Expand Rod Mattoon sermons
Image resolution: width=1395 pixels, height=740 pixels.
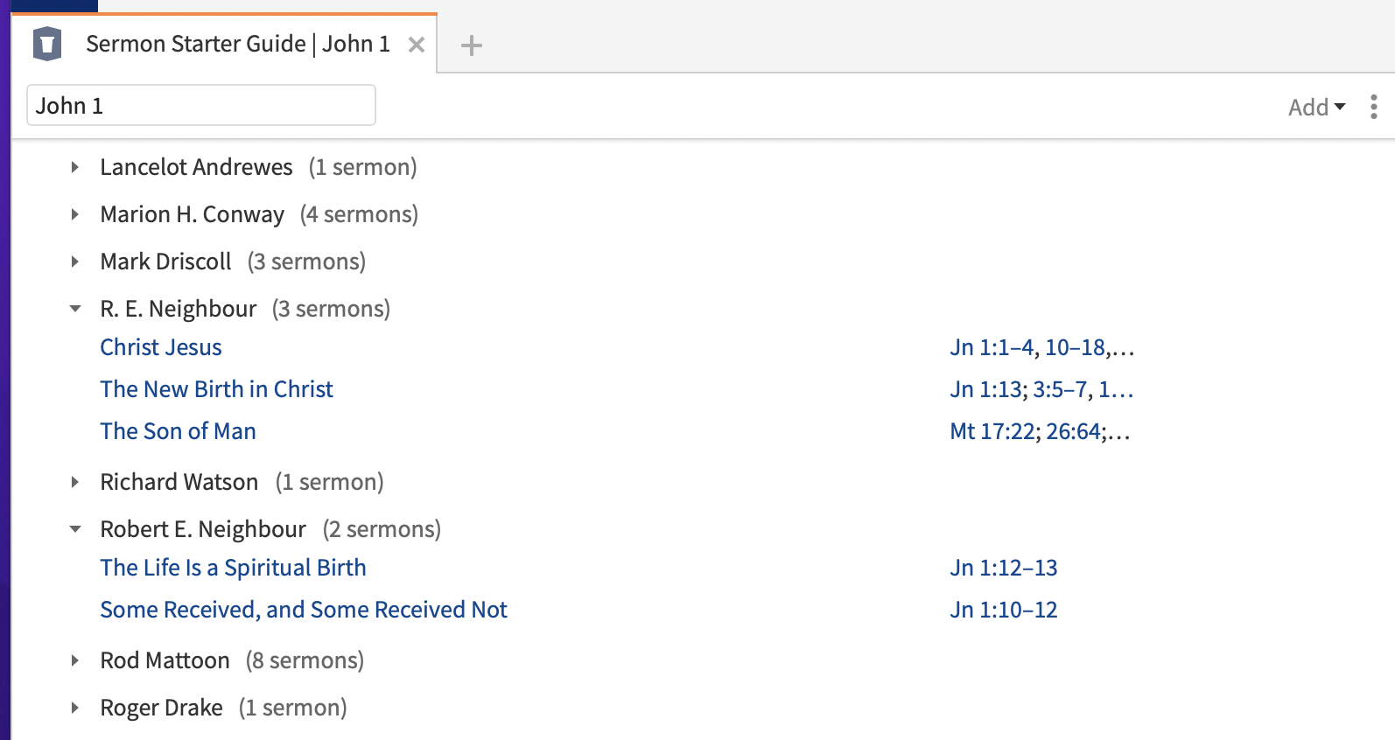pos(75,660)
